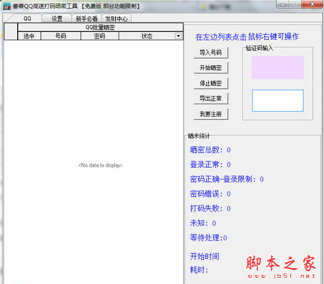Click the 密码正确-登录限制: 0 text
The height and width of the screenshot is (284, 324).
click(x=227, y=179)
